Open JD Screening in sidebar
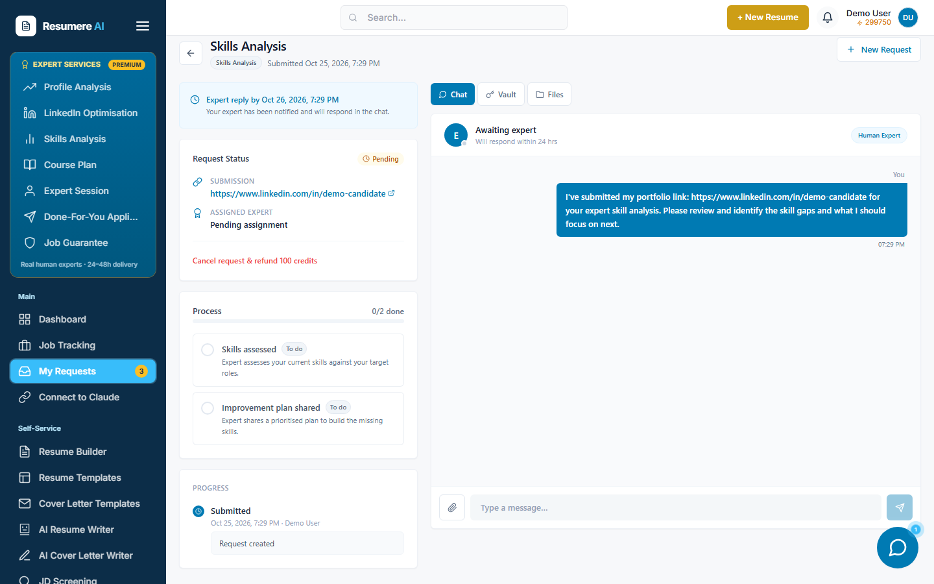The image size is (934, 584). coord(83,579)
